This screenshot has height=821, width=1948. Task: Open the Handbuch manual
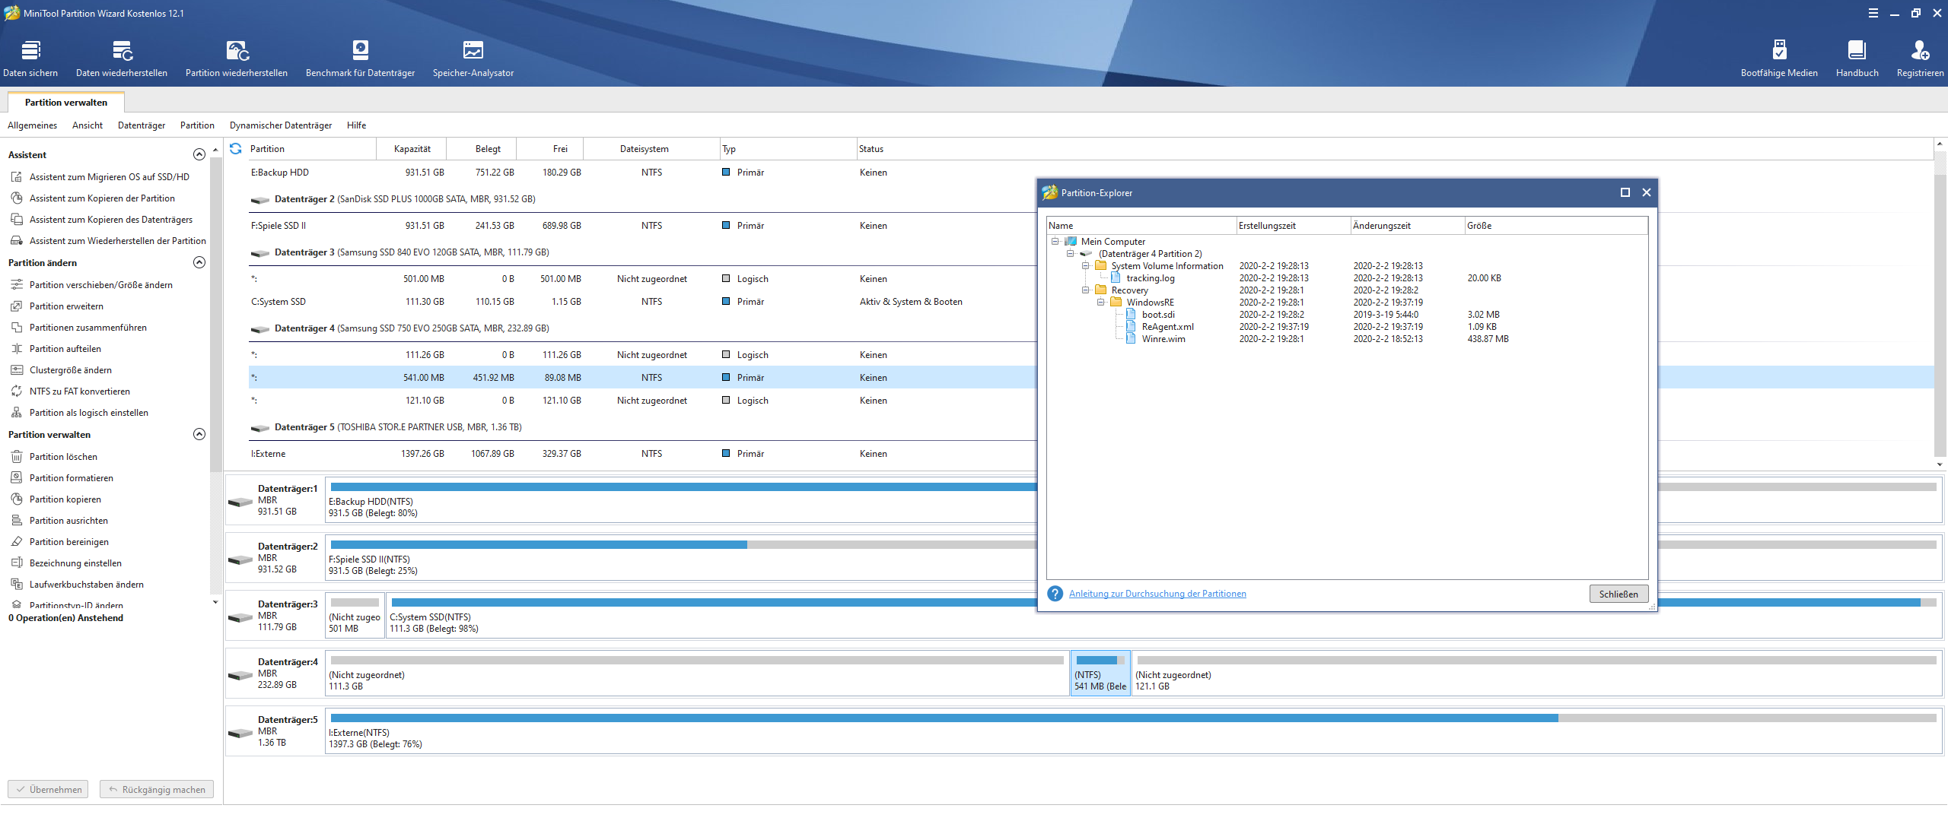tap(1857, 59)
